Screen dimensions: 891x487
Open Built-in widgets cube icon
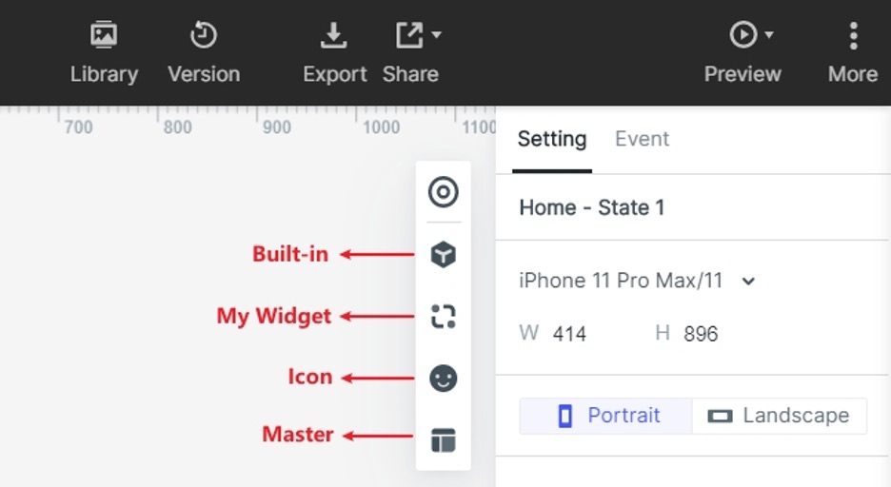coord(443,254)
